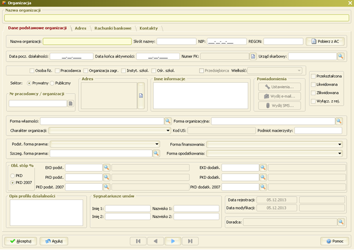Click Inne informacje text area
This screenshot has width=354, height=250.
pos(201,95)
